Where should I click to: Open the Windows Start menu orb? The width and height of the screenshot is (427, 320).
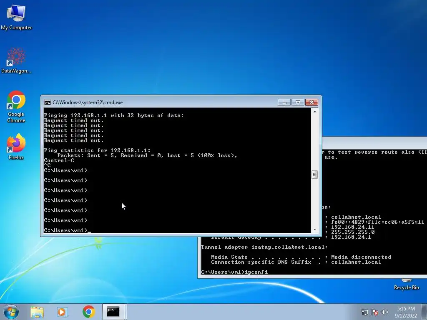11,312
